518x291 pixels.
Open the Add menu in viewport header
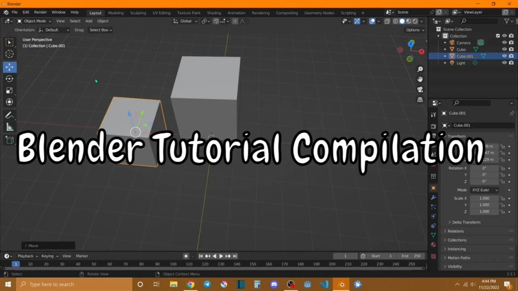(x=89, y=21)
